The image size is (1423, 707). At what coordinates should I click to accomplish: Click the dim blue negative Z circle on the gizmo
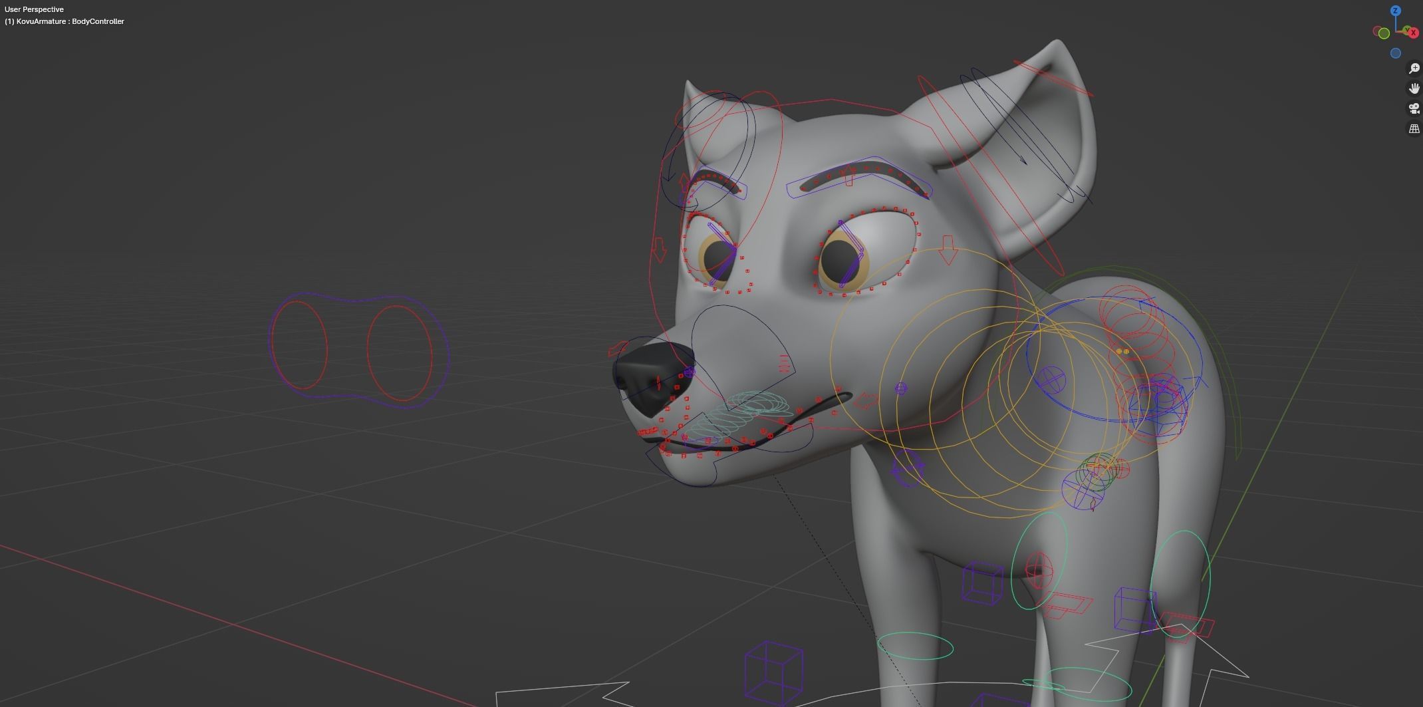click(1396, 53)
